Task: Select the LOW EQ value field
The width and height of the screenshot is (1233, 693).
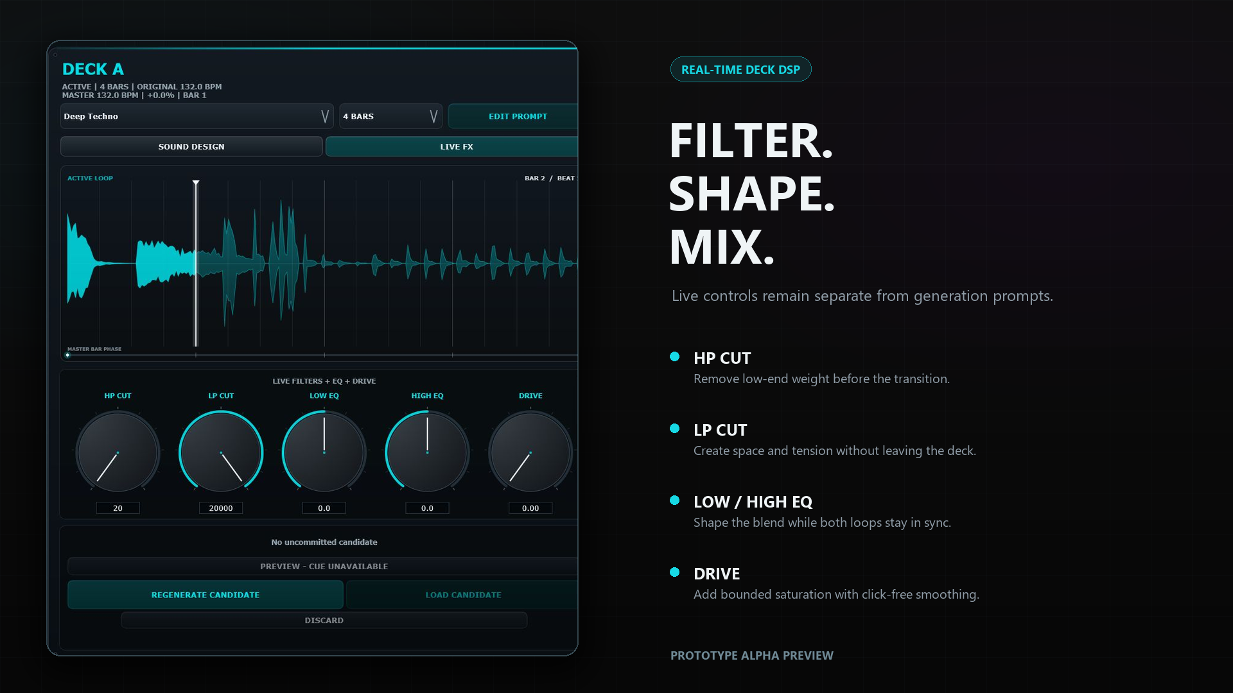Action: (x=324, y=508)
